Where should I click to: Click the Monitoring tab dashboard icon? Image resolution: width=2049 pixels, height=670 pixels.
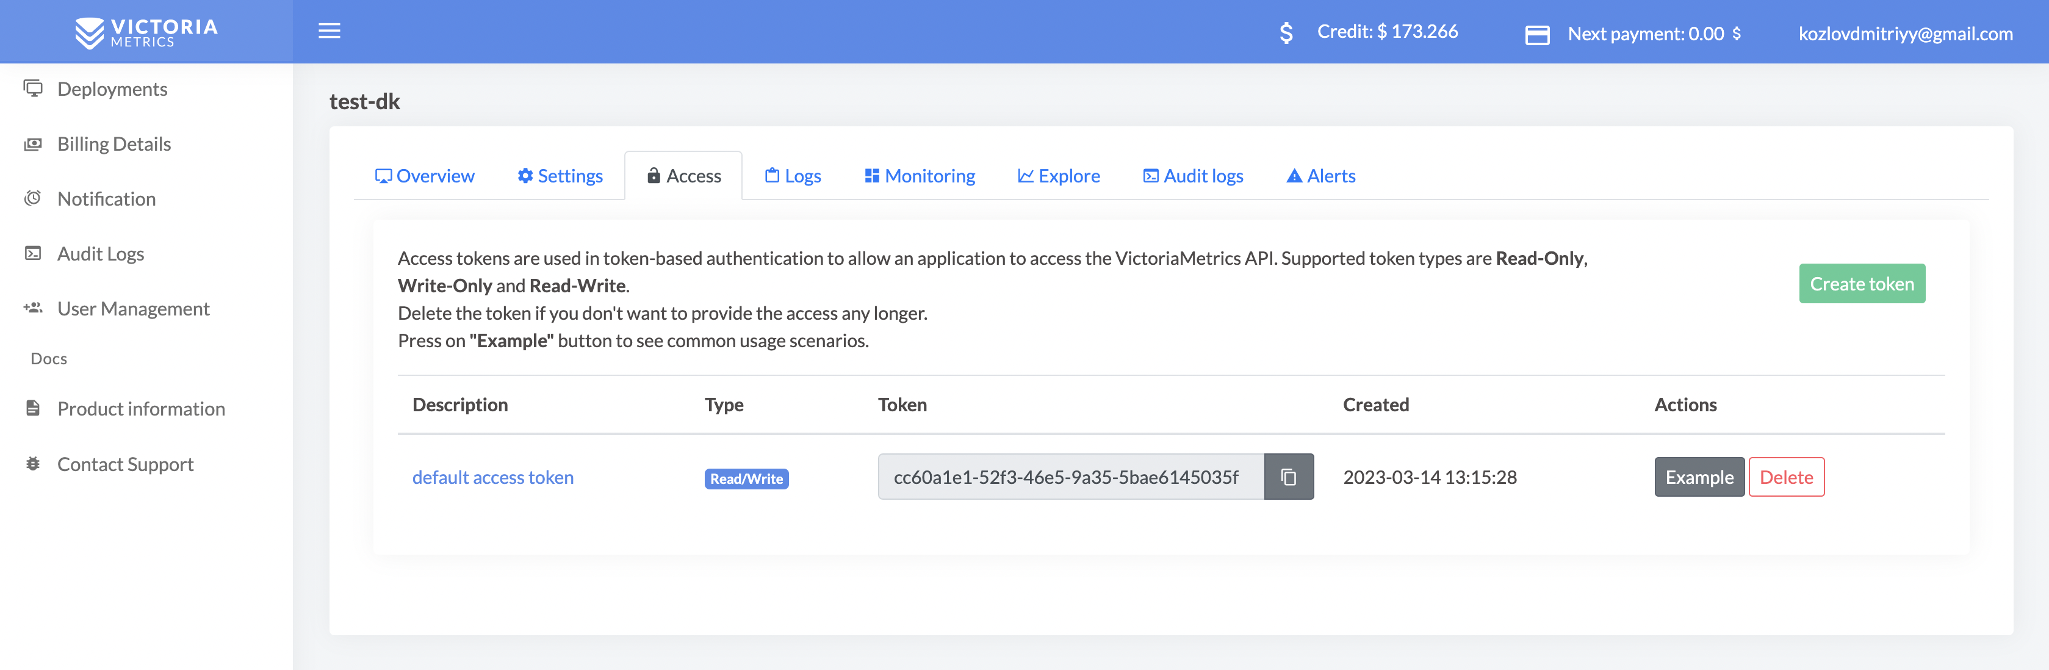[x=872, y=175]
